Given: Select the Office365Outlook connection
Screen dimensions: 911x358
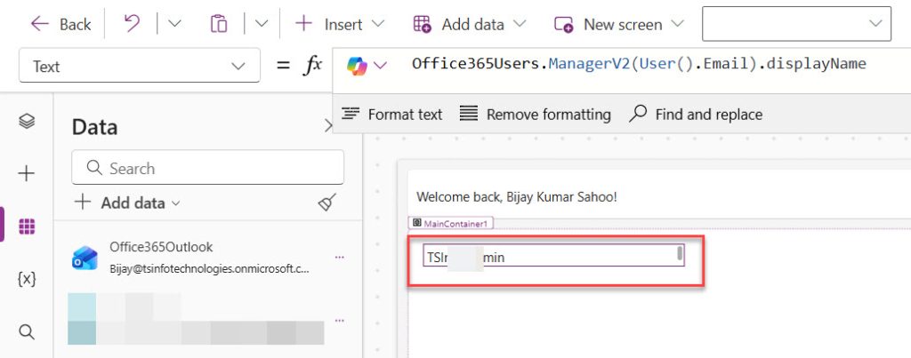Looking at the screenshot, I should point(208,259).
